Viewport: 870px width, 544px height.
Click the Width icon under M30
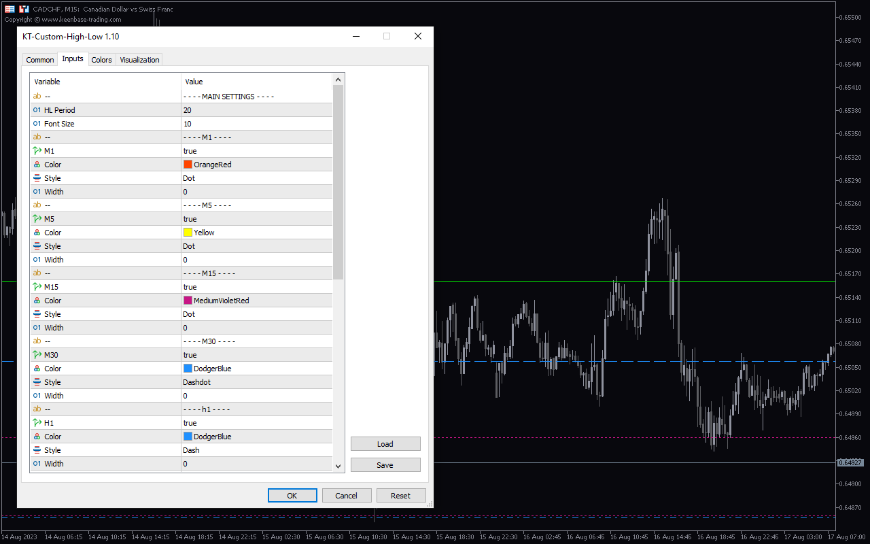pos(37,396)
